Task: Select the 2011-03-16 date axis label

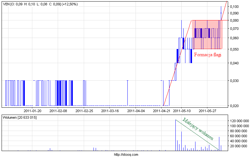Action: coord(110,111)
